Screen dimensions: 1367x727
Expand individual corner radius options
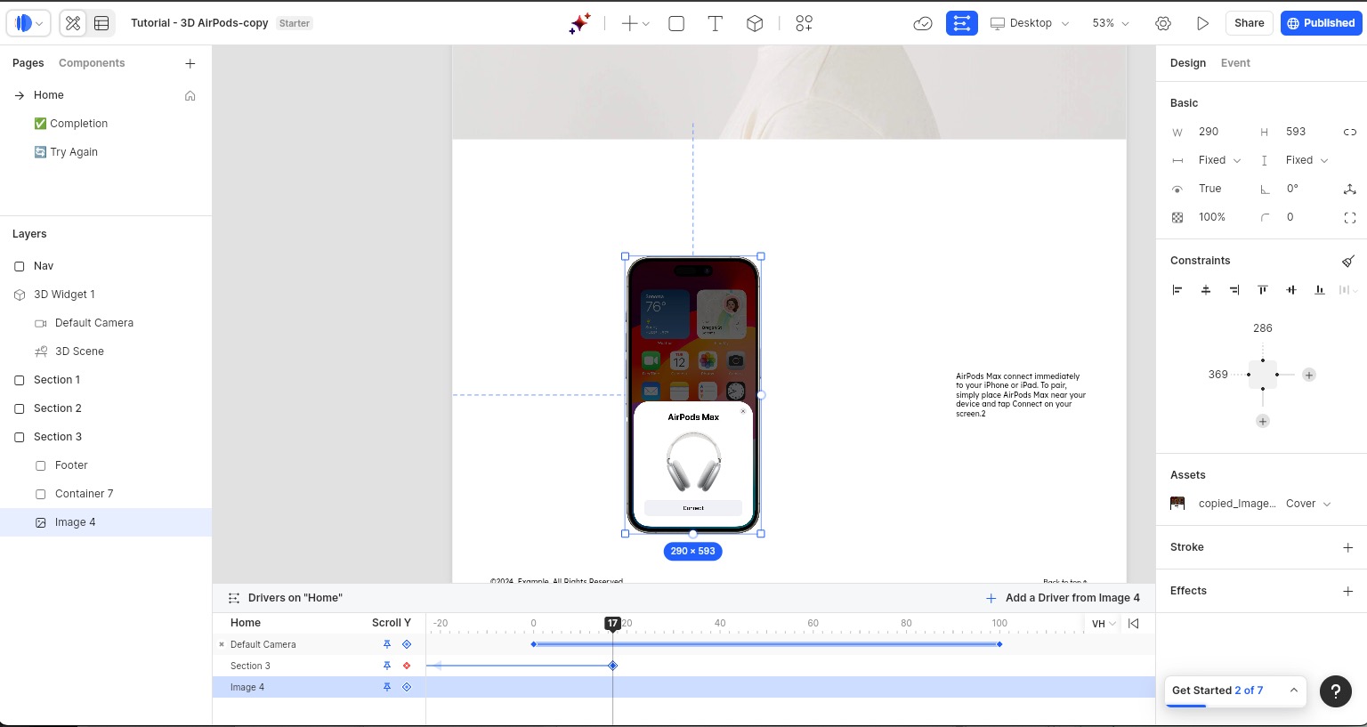[x=1349, y=217]
